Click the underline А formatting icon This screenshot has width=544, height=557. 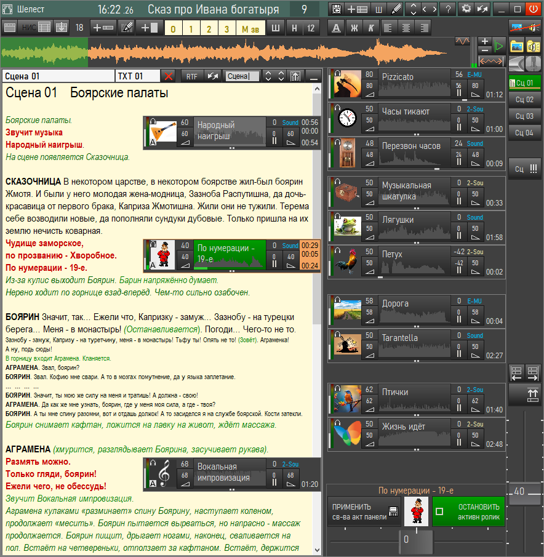336,28
